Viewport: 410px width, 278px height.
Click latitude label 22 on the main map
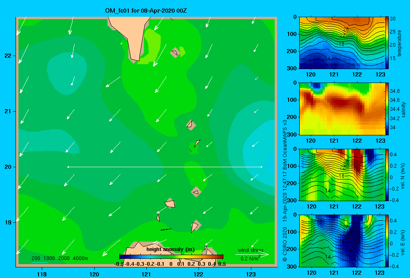coord(8,56)
